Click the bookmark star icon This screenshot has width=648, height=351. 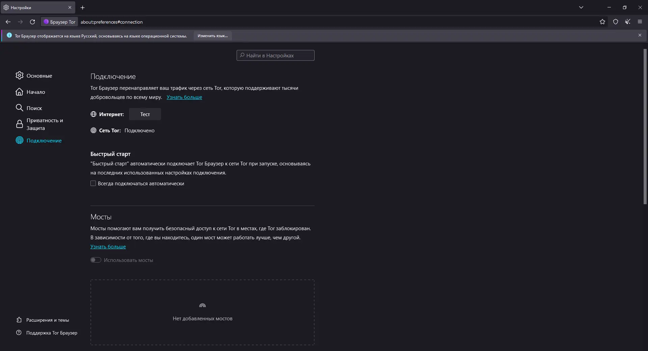(602, 22)
